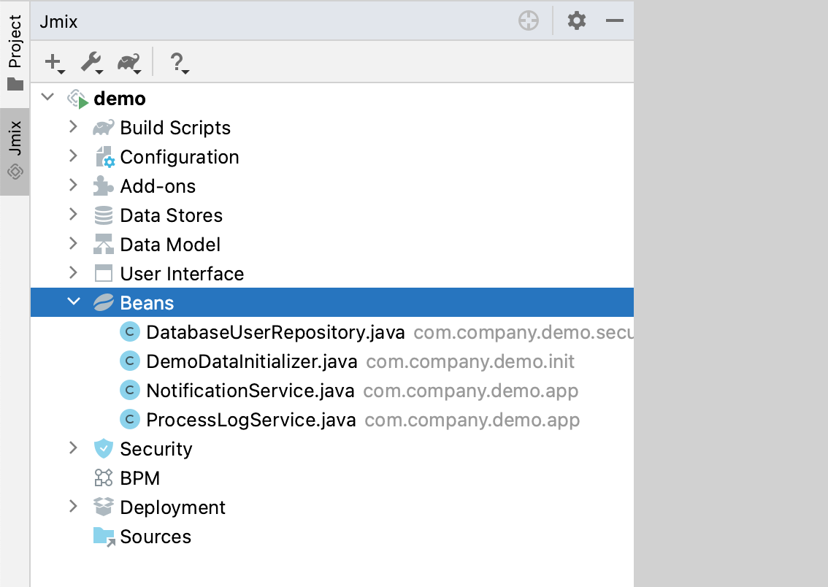This screenshot has height=587, width=828.
Task: Click the Security shield icon
Action: coord(104,449)
